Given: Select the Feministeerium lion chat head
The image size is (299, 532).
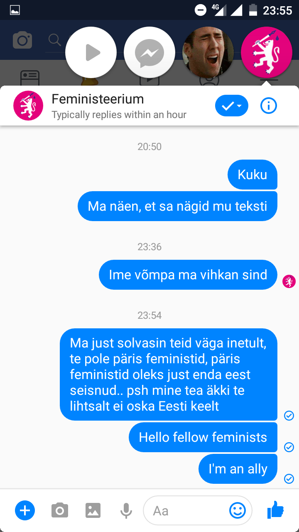Looking at the screenshot, I should point(267,53).
